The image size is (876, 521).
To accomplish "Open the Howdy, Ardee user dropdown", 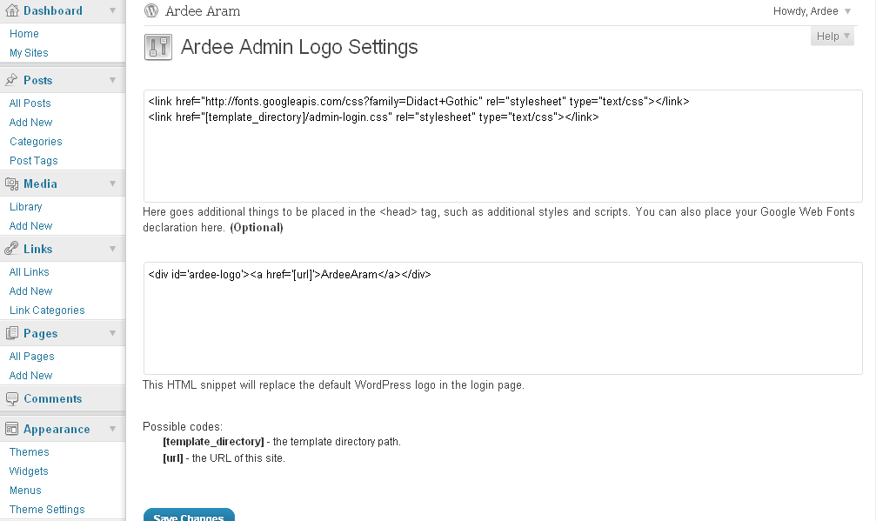I will pyautogui.click(x=812, y=11).
